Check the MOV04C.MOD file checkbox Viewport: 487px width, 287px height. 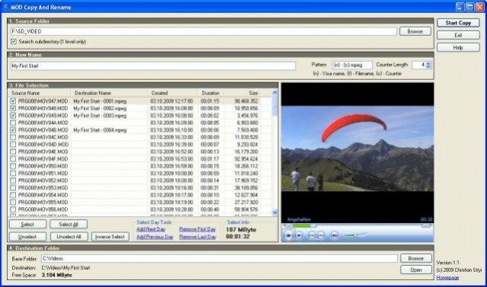coord(13,137)
